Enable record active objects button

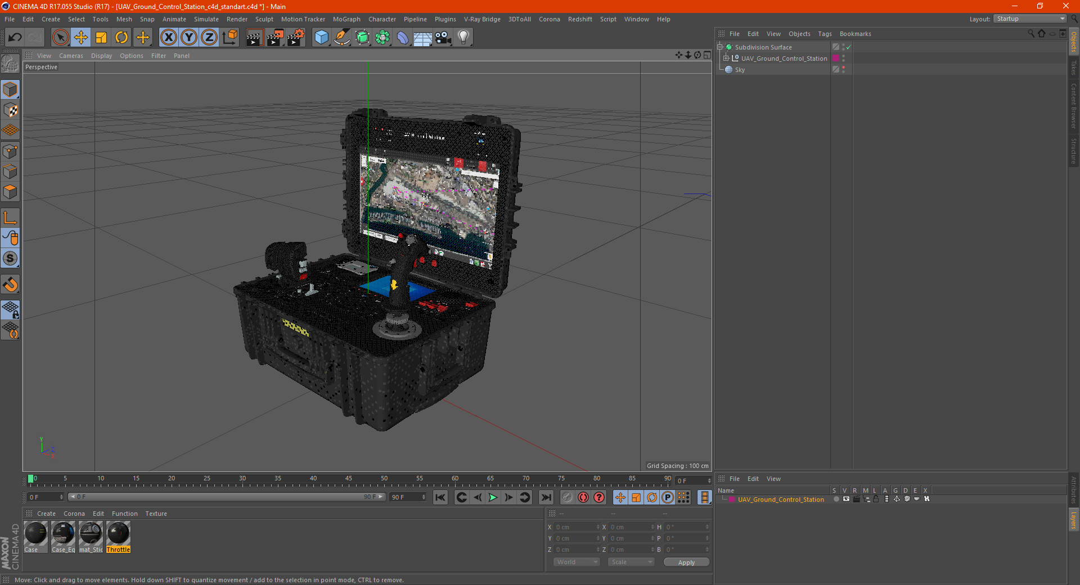coord(568,497)
